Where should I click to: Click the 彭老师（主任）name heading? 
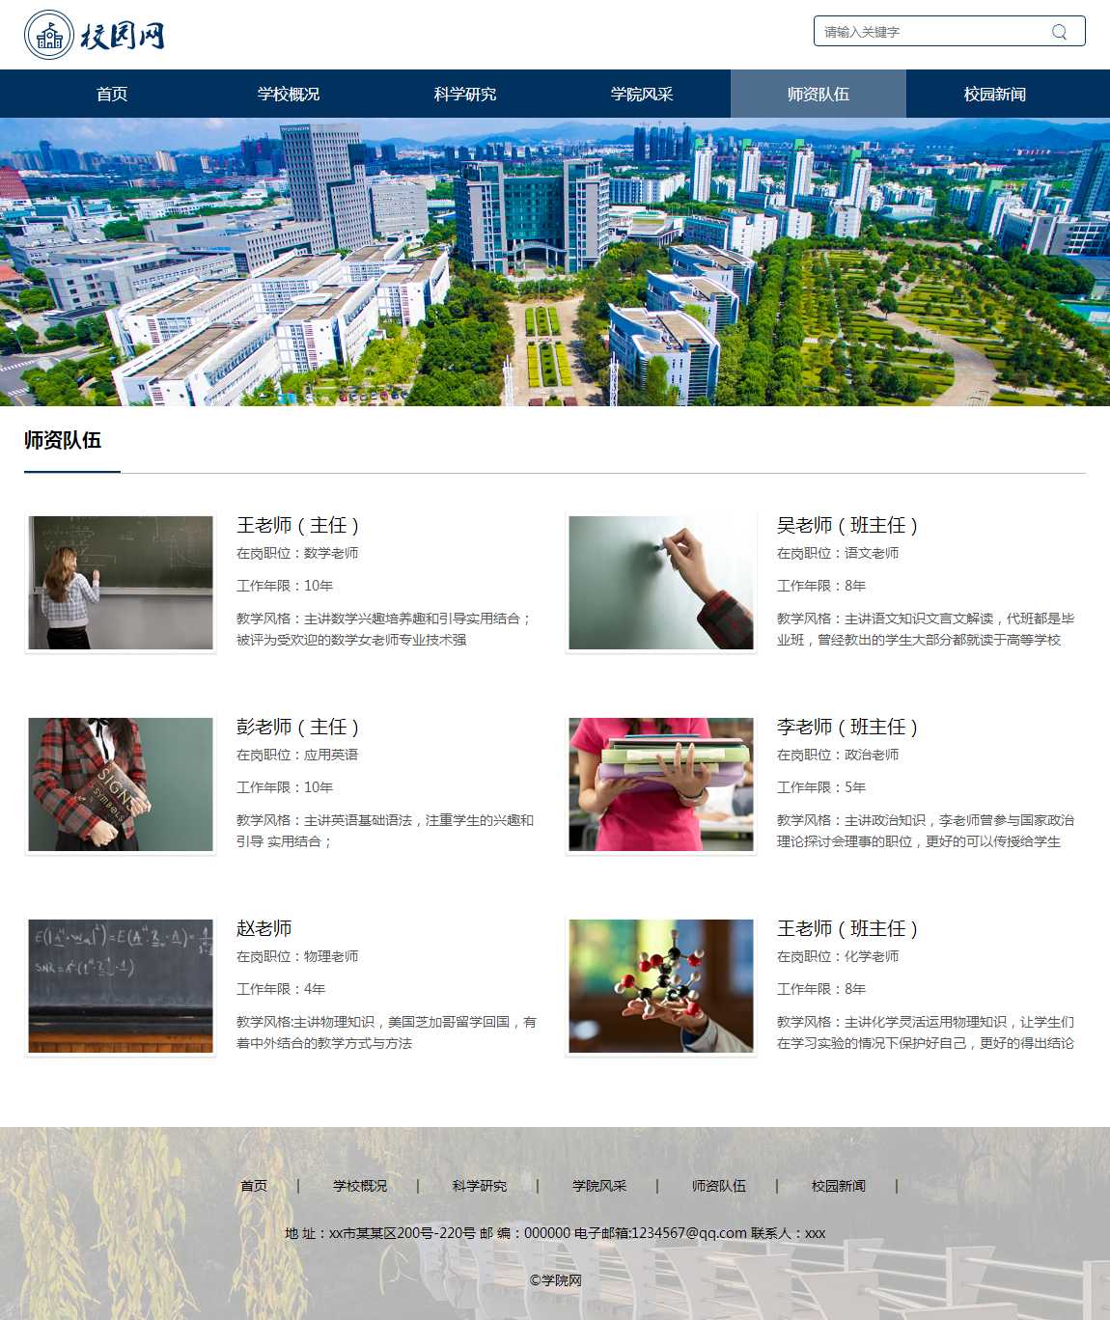(297, 727)
